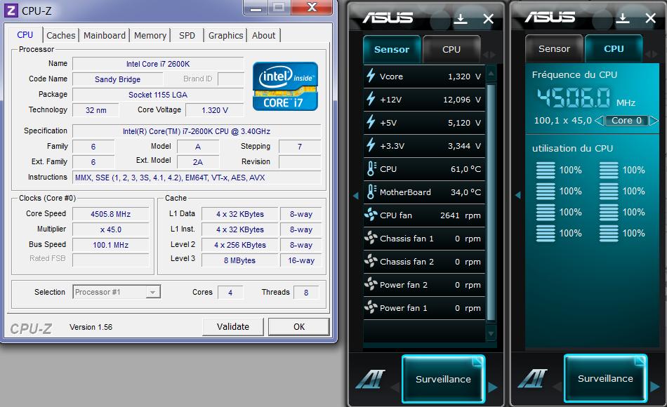
Task: Select CPU tab in right ASUS window
Action: (614, 48)
